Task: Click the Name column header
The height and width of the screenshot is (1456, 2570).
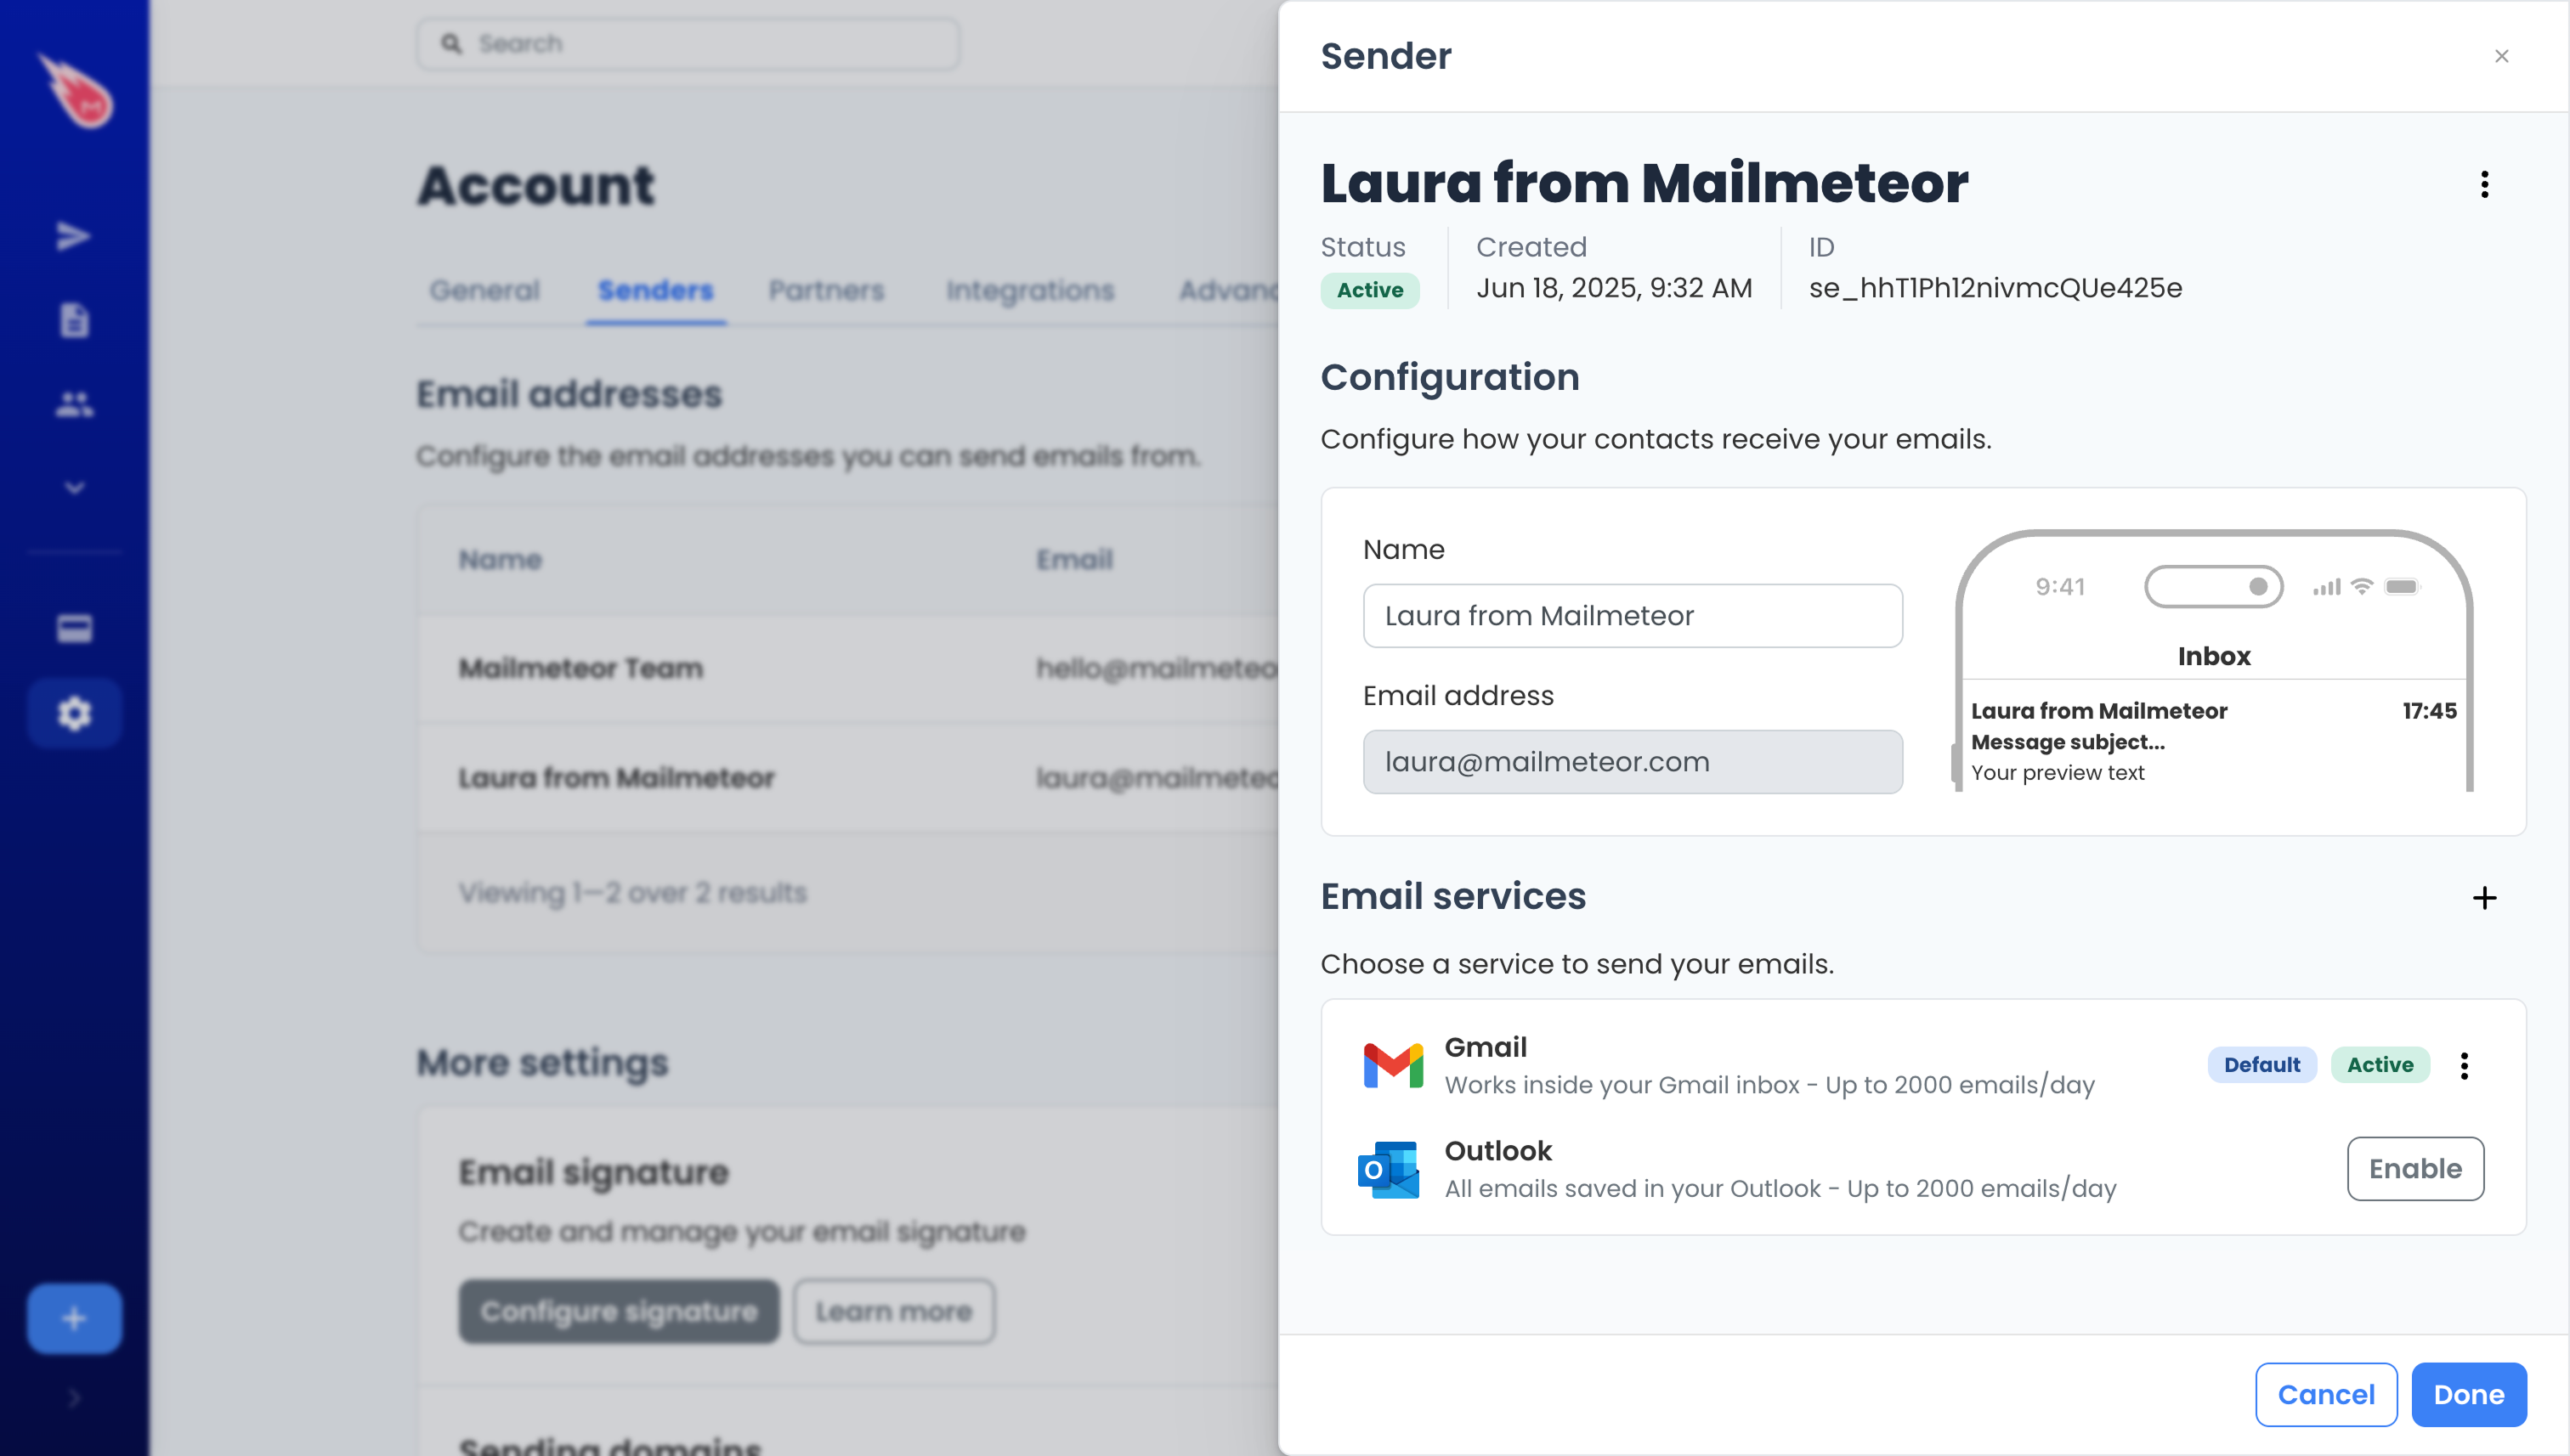Action: 501,560
